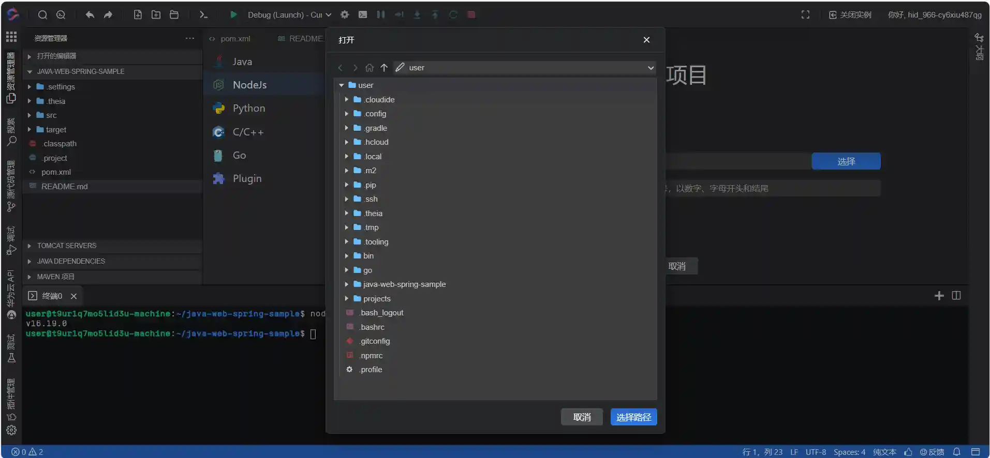
Task: Select the .bashrc file in dialog
Action: tap(372, 327)
